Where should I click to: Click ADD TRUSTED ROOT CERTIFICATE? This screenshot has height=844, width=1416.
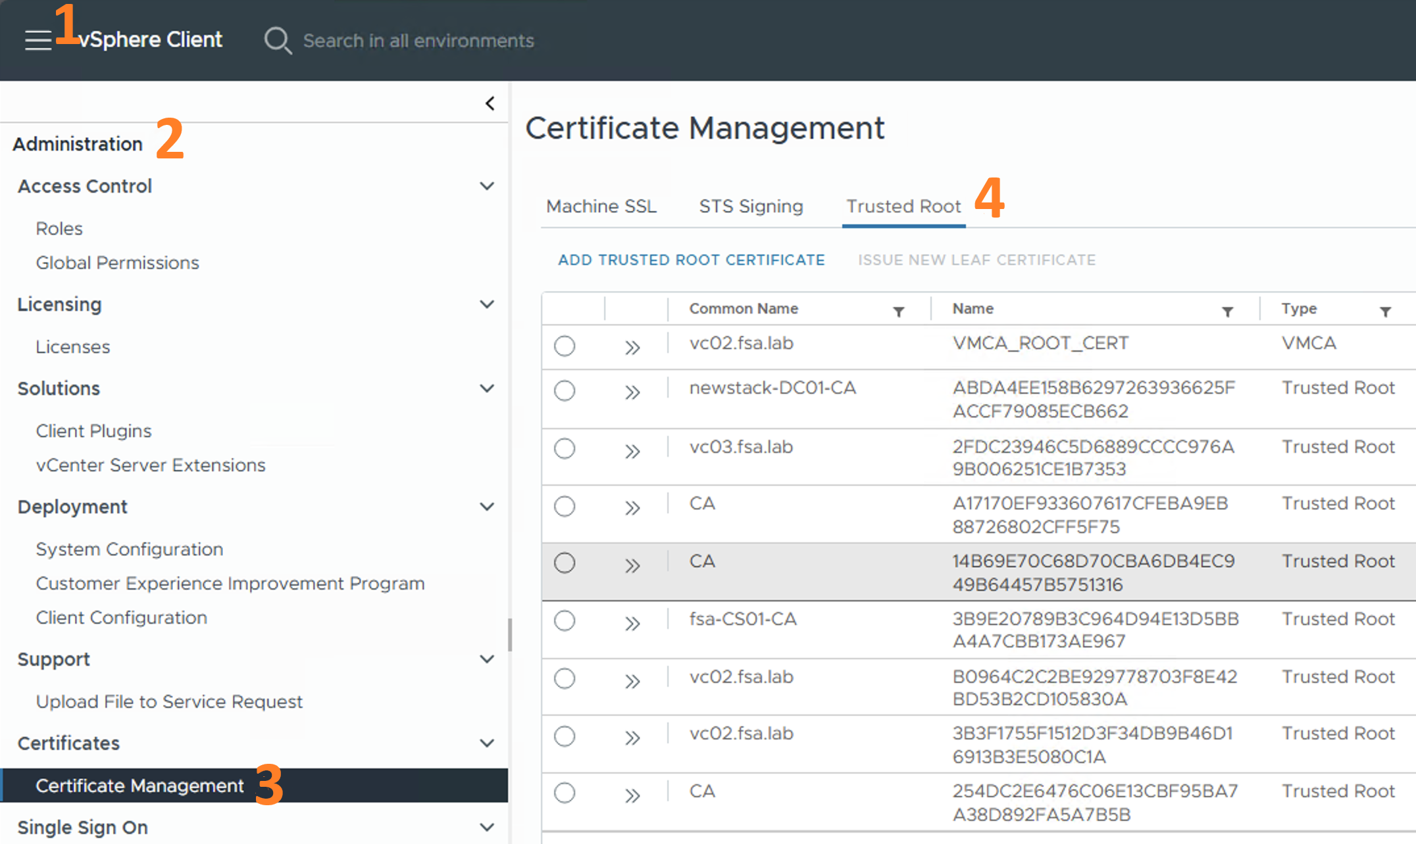[691, 260]
